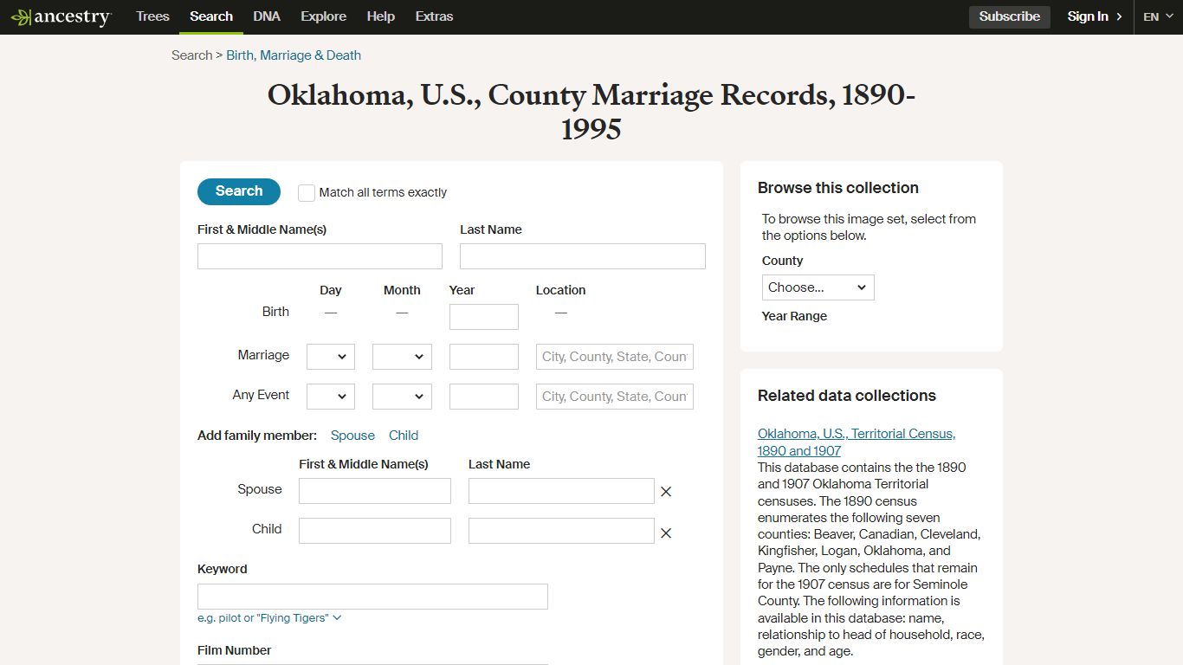The image size is (1183, 665).
Task: Click the Sign In link
Action: pyautogui.click(x=1088, y=16)
